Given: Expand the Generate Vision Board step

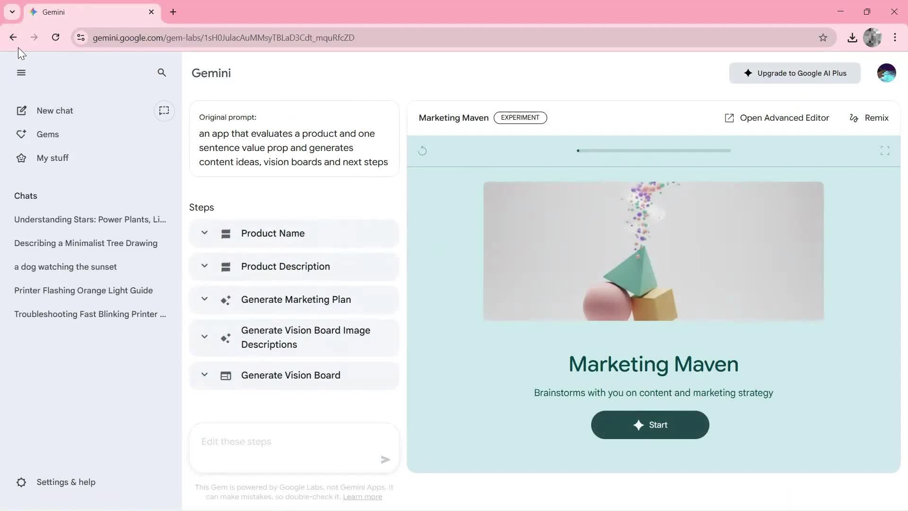Looking at the screenshot, I should point(204,375).
